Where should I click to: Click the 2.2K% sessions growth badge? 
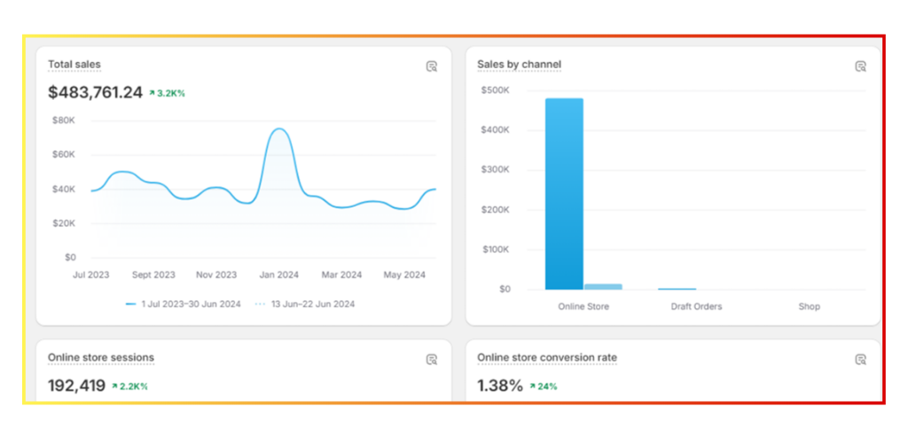click(129, 386)
